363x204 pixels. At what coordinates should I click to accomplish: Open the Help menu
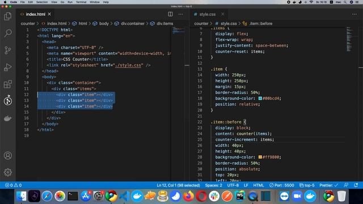(106, 2)
